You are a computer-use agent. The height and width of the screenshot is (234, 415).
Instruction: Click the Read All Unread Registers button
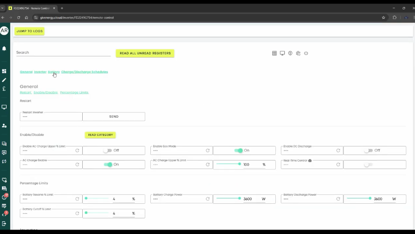click(145, 53)
